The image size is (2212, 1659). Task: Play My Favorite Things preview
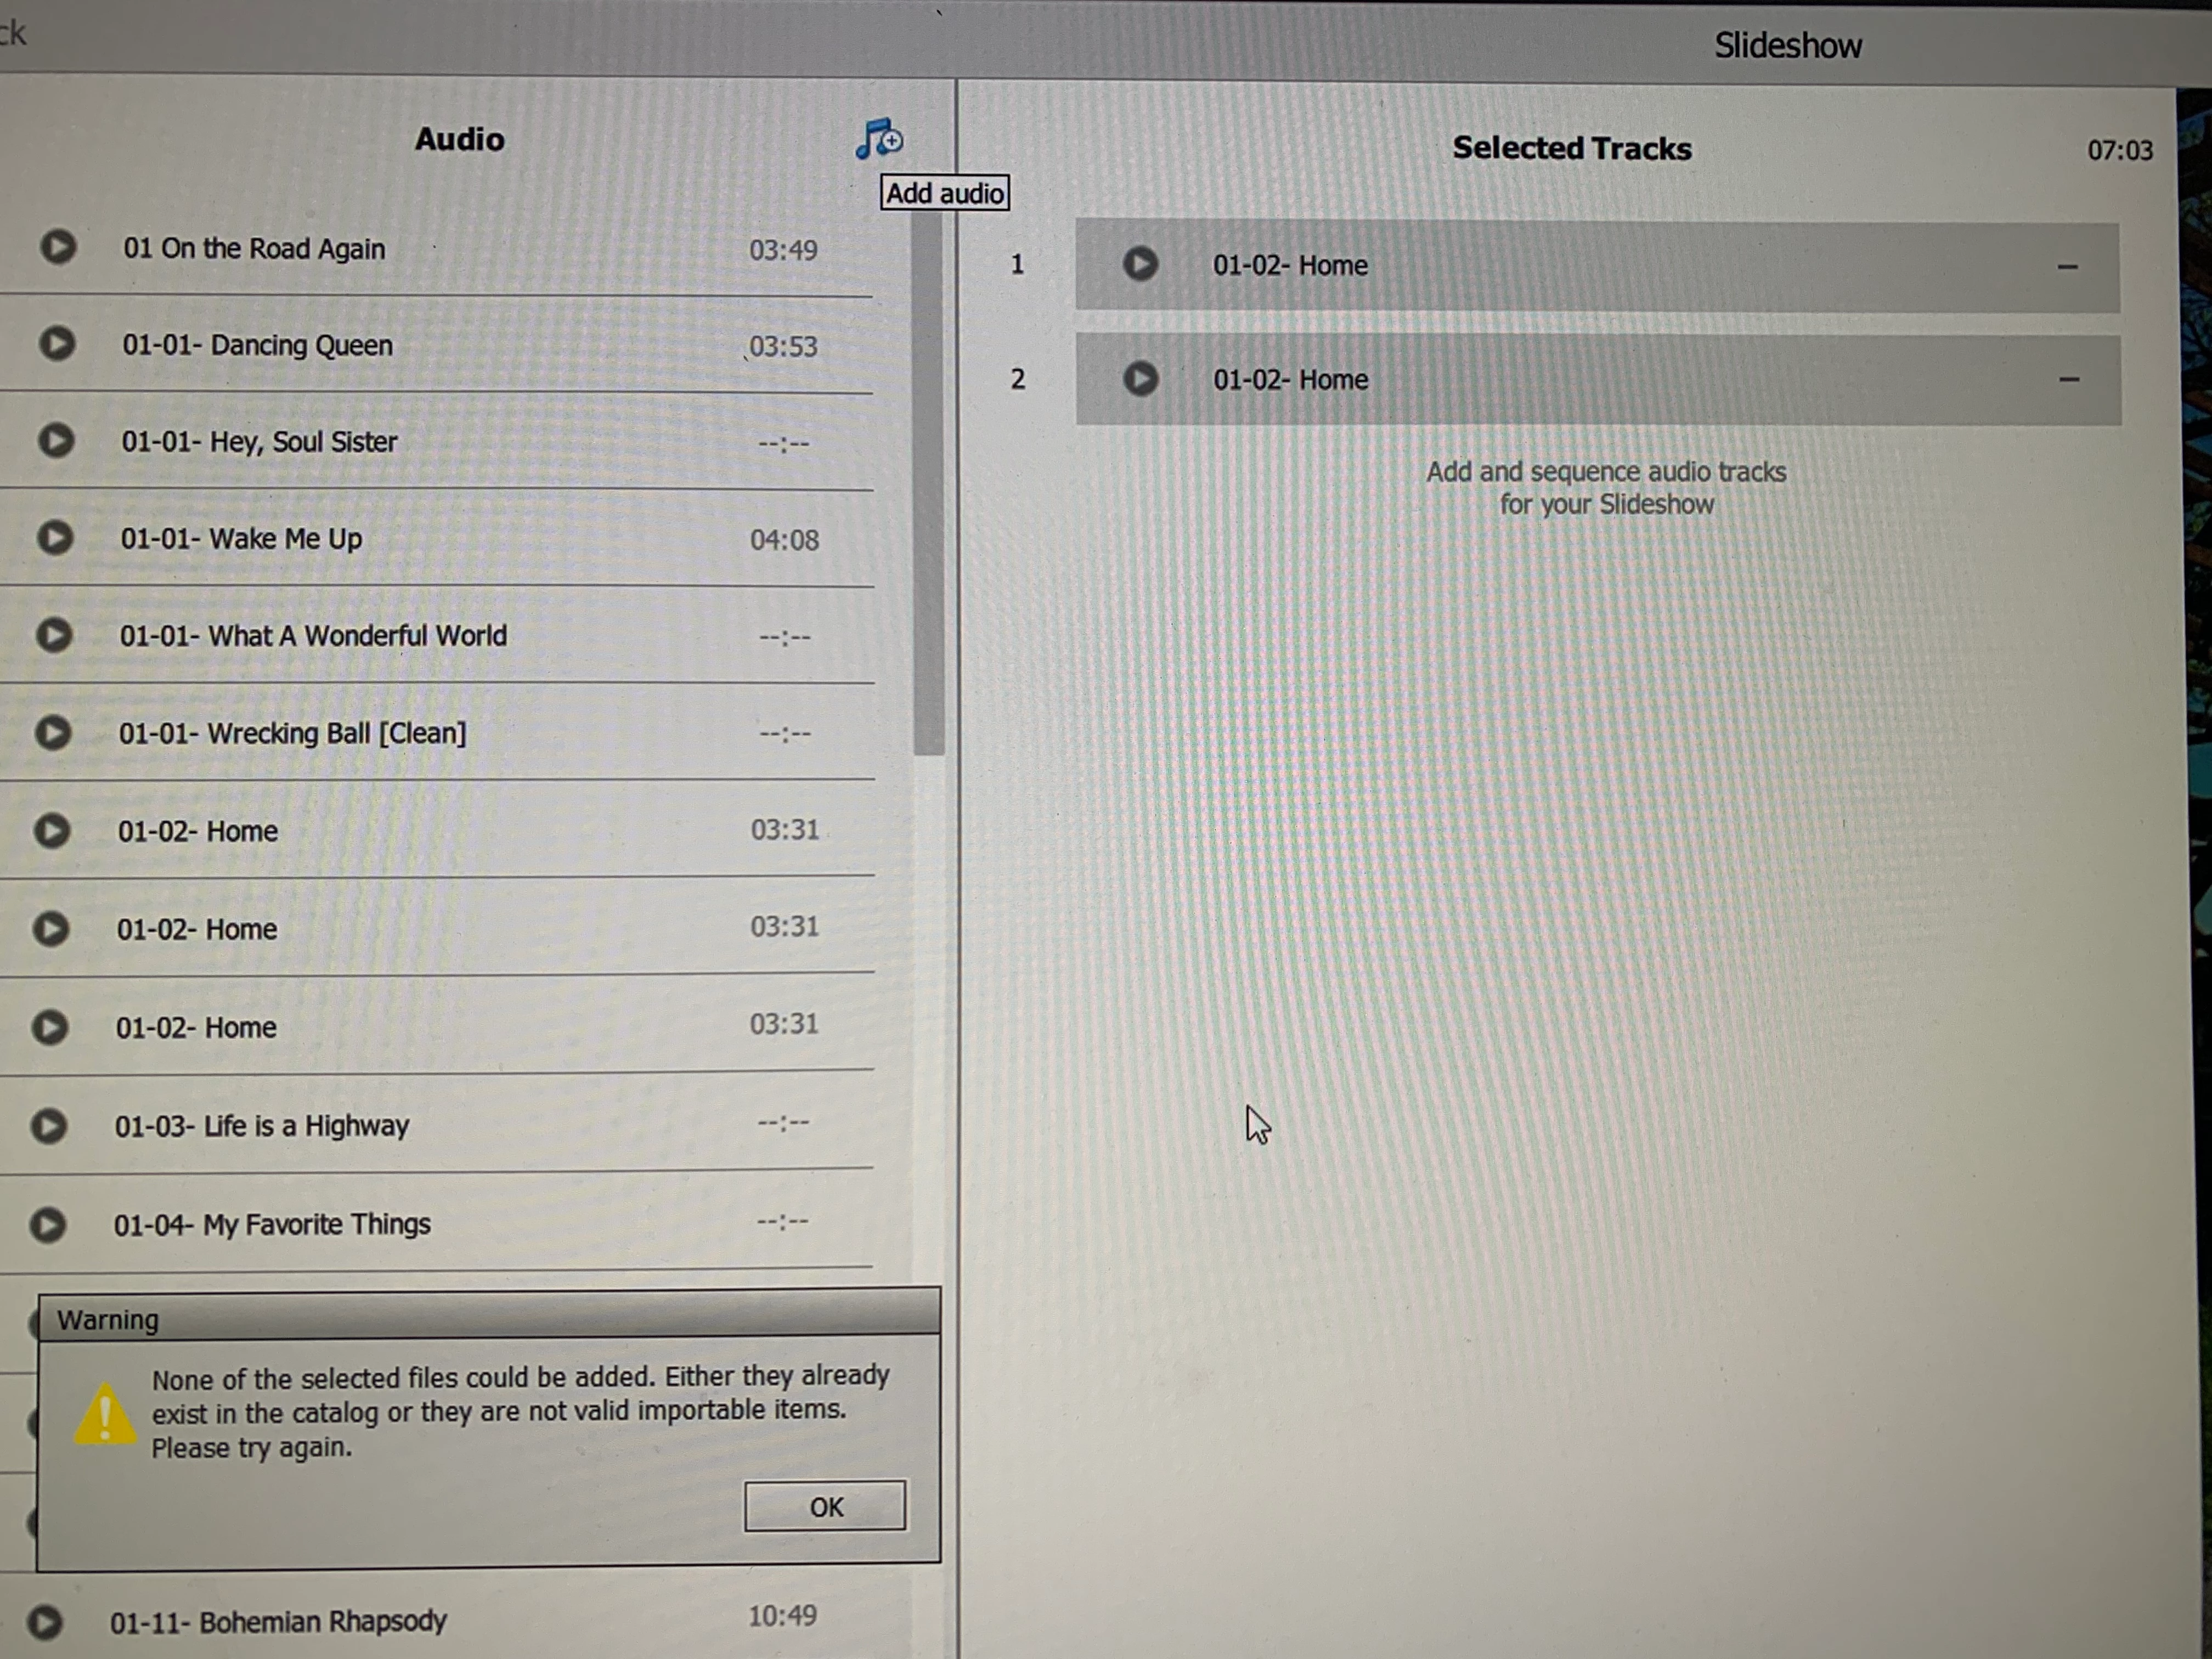(47, 1224)
